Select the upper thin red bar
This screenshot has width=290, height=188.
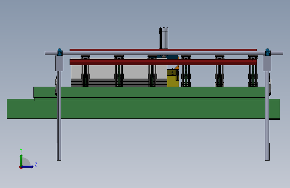(x=163, y=50)
